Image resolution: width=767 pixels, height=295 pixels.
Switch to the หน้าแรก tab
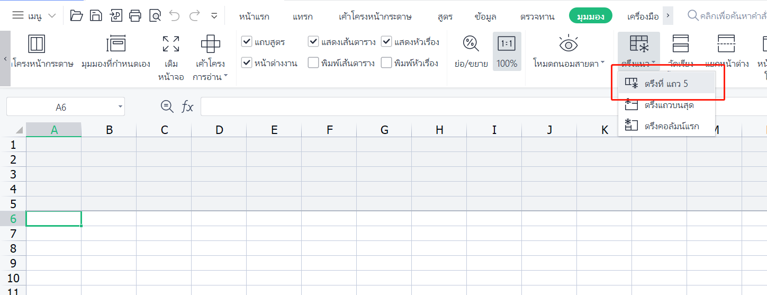click(x=254, y=16)
